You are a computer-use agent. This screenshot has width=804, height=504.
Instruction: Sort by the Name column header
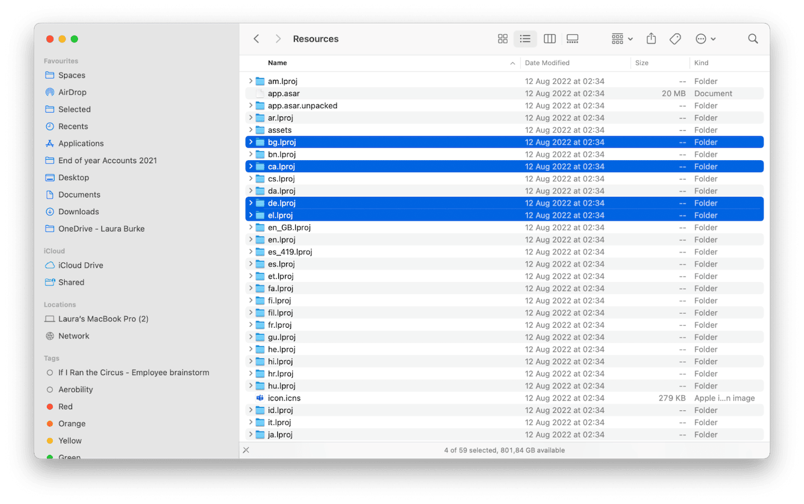[x=277, y=63]
